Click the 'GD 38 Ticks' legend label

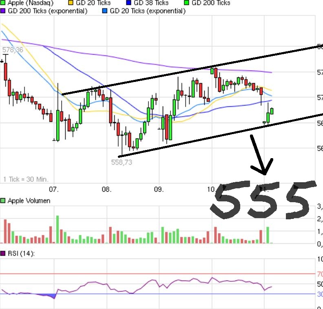tap(151, 3)
